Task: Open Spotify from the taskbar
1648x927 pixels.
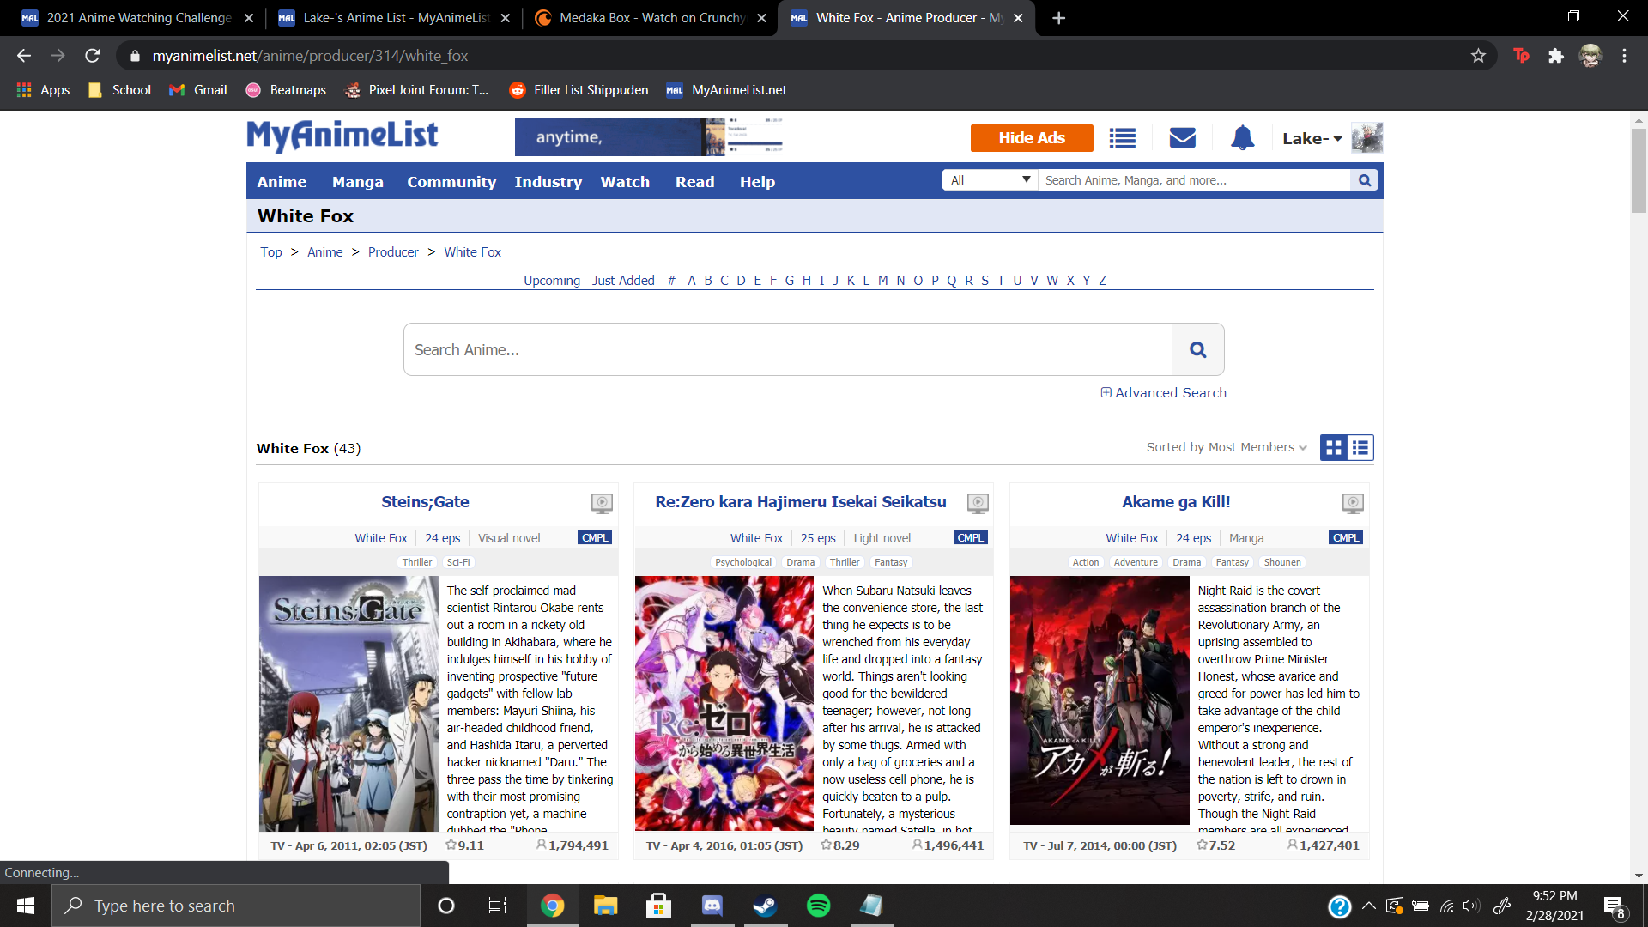Action: 818,906
